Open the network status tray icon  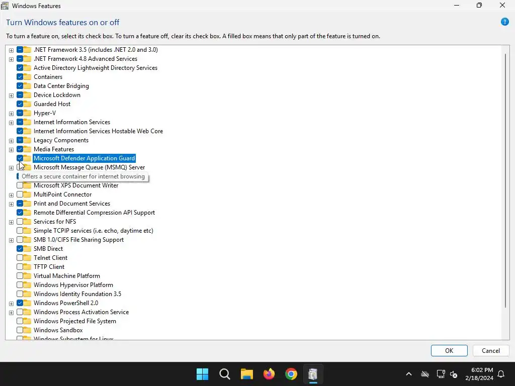click(441, 374)
